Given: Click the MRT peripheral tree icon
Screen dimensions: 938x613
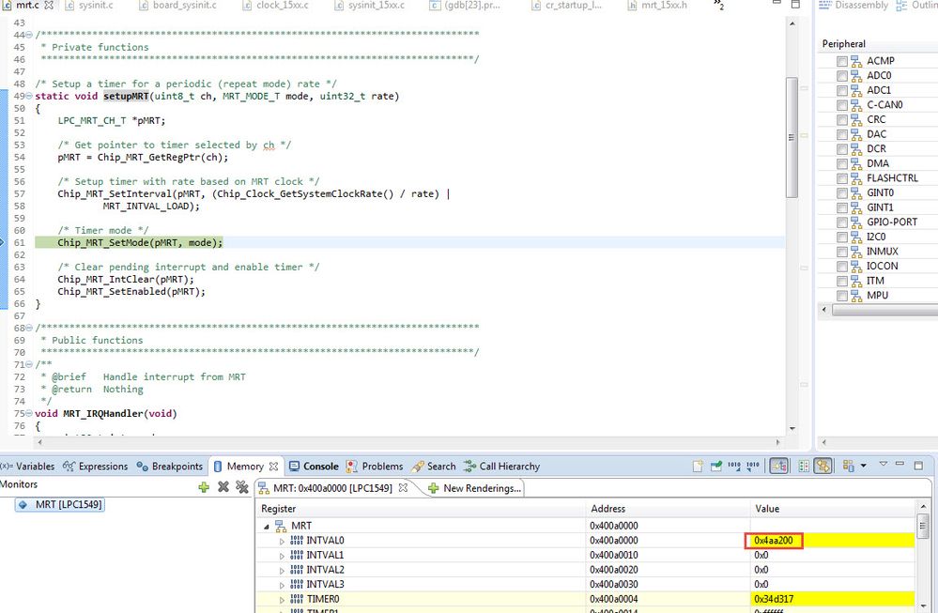Looking at the screenshot, I should (x=280, y=526).
